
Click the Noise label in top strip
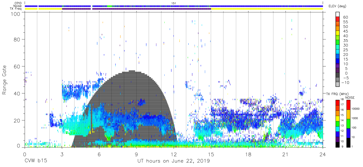click(x=18, y=6)
